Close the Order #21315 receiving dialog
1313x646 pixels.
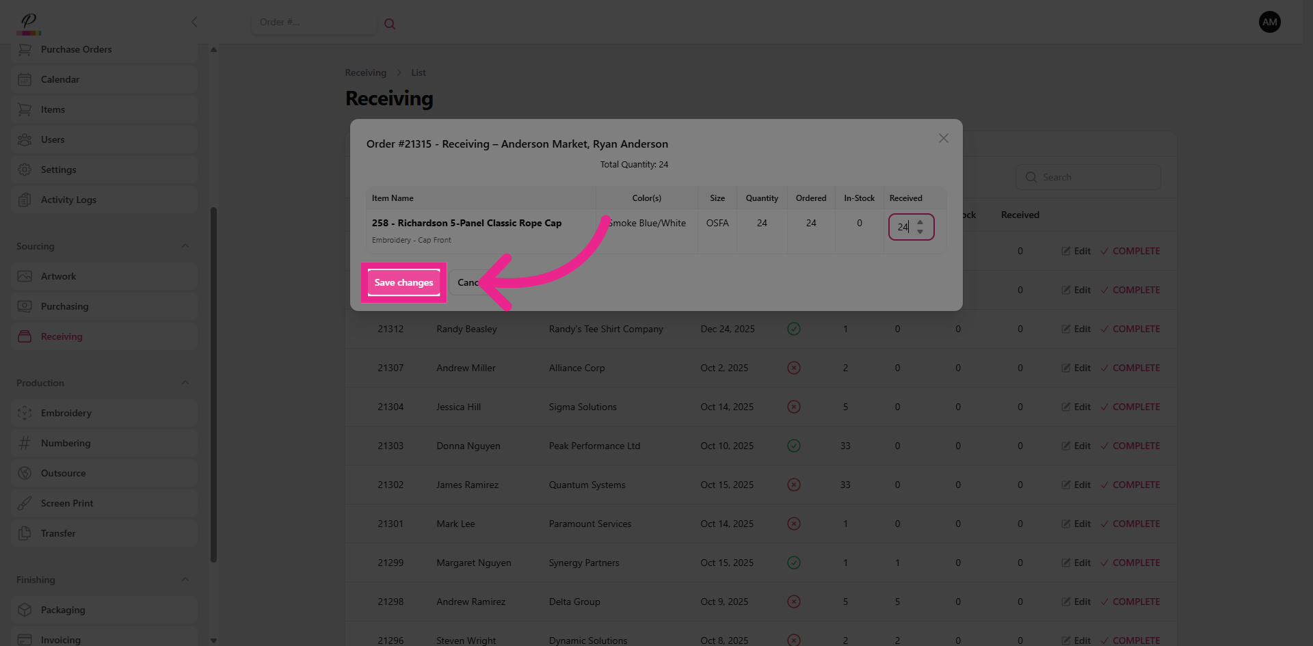(x=943, y=138)
